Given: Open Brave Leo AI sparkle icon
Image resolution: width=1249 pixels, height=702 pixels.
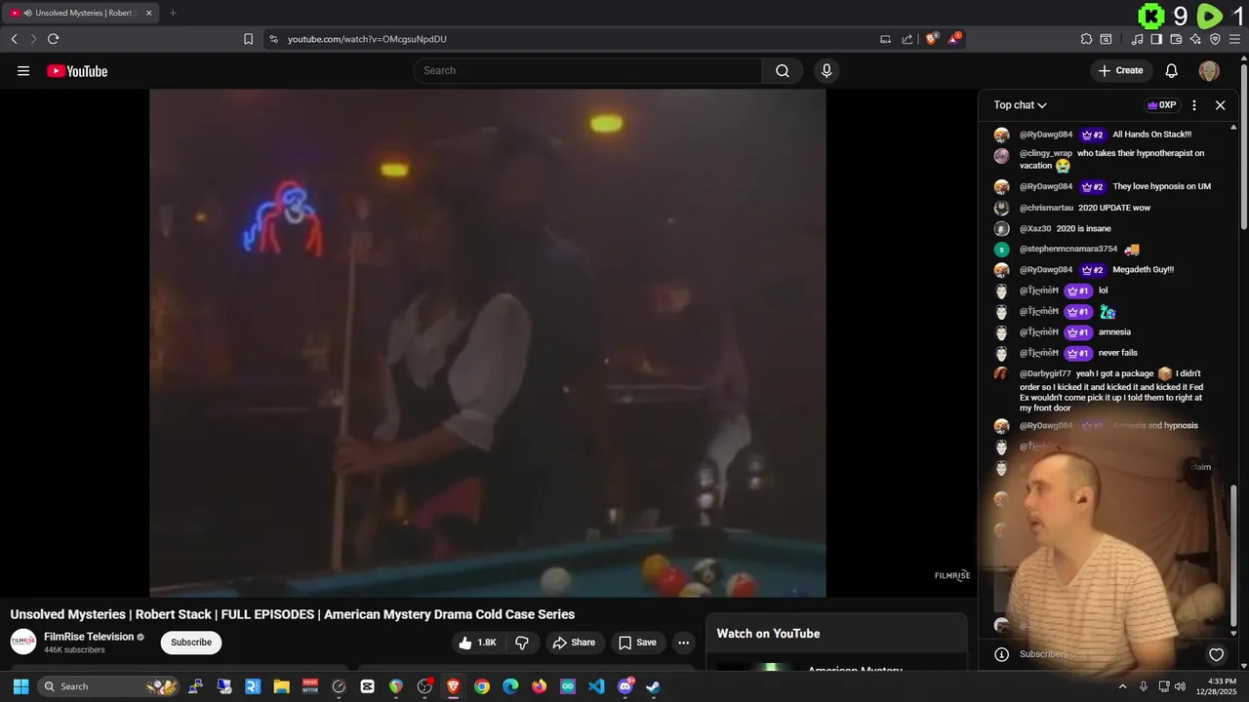Looking at the screenshot, I should point(1195,39).
